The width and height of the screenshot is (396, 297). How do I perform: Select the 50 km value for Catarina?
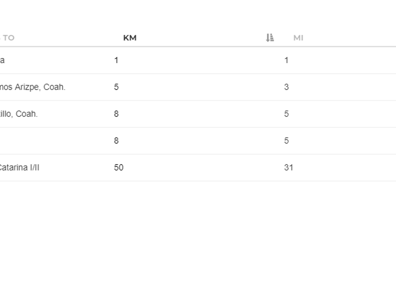118,168
